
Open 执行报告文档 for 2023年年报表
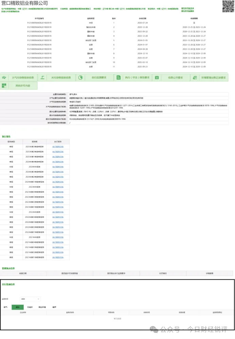tap(58, 187)
